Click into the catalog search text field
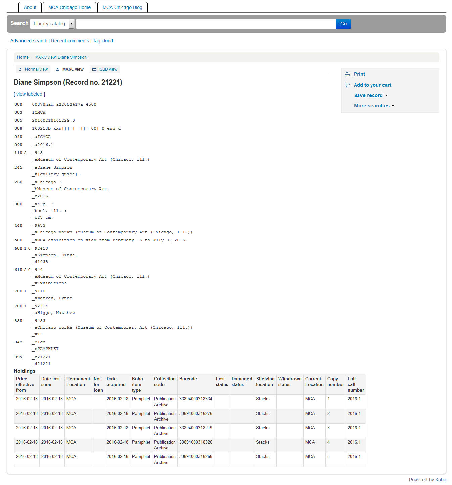Viewport: 452px width, 485px height. click(206, 24)
